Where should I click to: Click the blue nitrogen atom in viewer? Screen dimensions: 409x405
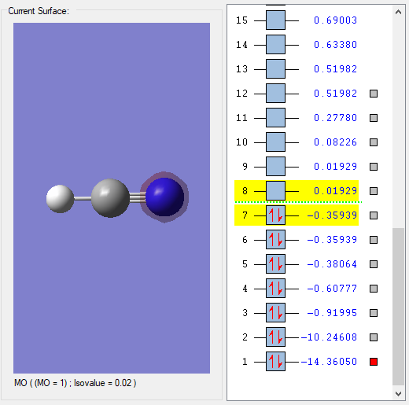(x=164, y=197)
